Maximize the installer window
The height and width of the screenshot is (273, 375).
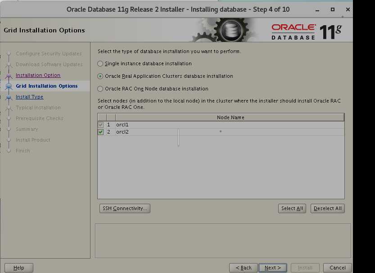332,9
